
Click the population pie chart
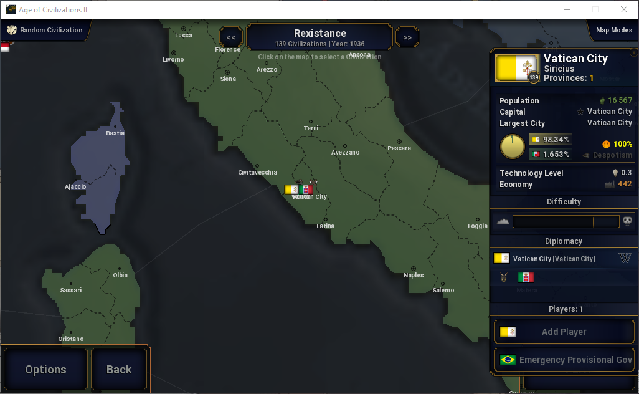[513, 147]
